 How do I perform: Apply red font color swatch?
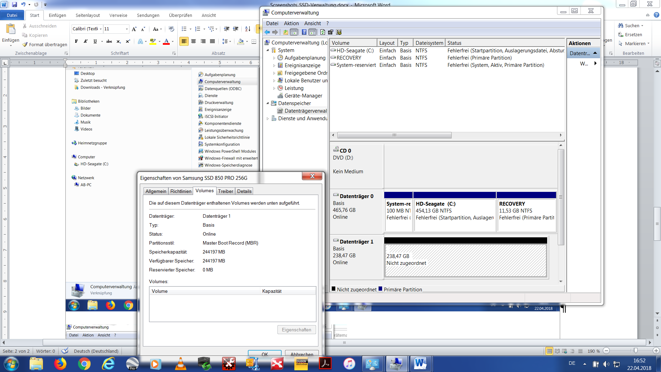pyautogui.click(x=166, y=41)
